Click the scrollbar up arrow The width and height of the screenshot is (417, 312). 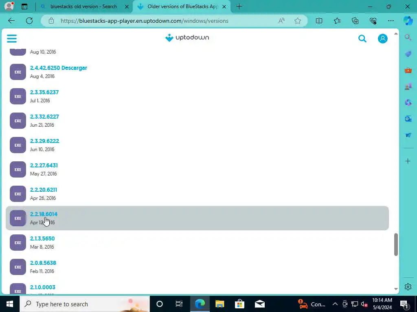point(396,34)
